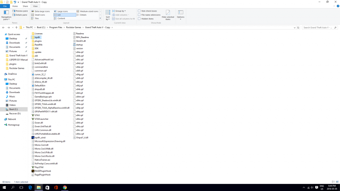Open the Home ribbon tab

click(x=15, y=6)
